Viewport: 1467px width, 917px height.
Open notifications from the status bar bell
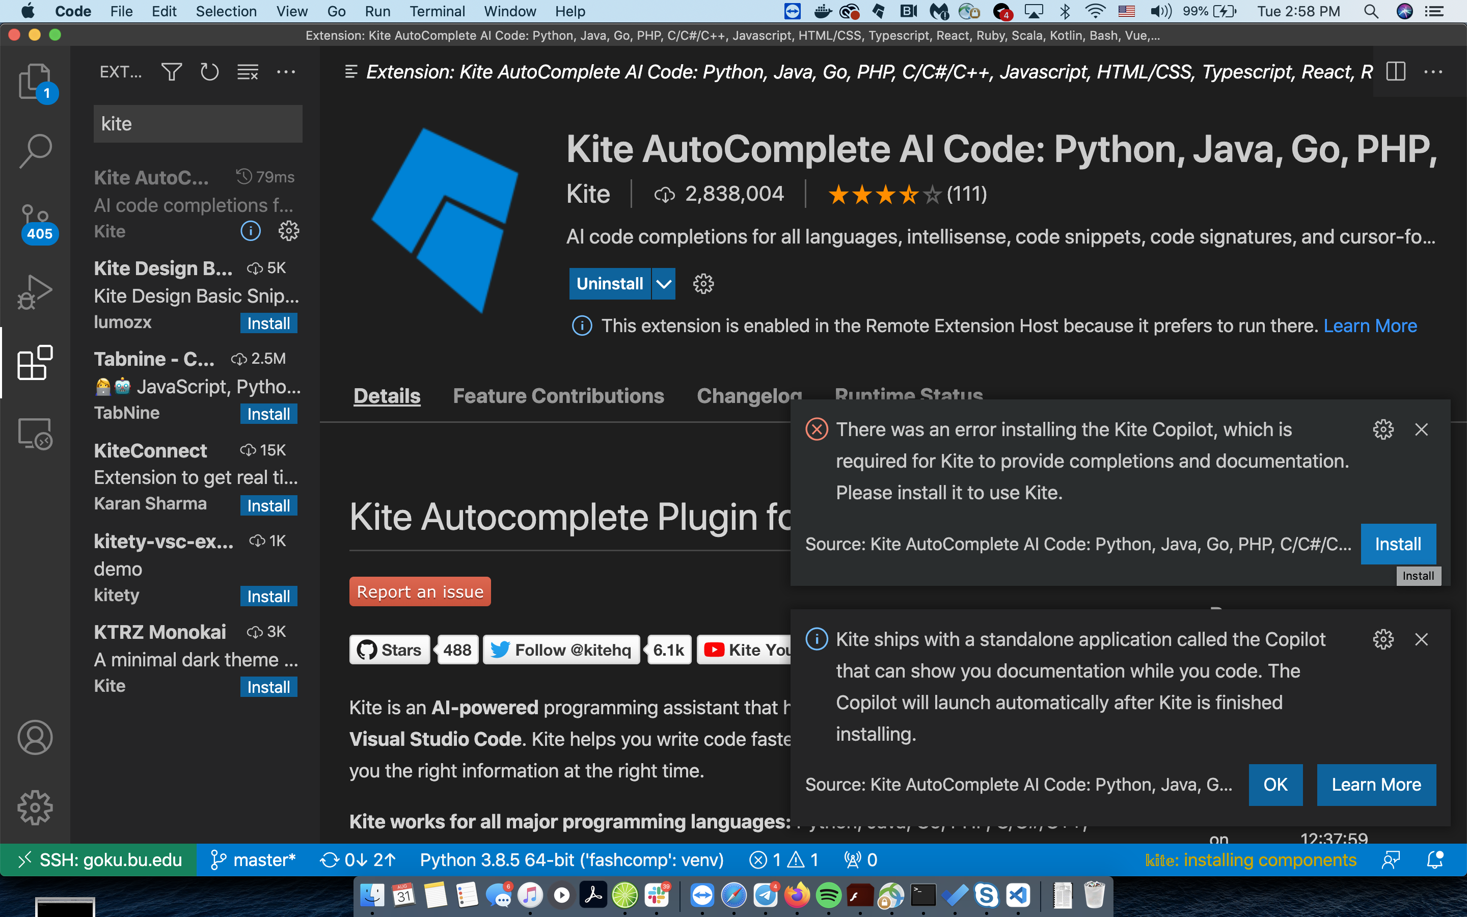coord(1435,859)
